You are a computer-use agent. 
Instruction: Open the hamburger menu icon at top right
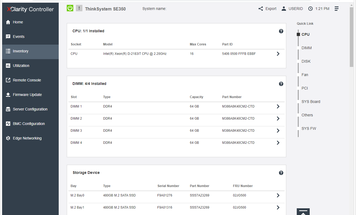[x=337, y=9]
